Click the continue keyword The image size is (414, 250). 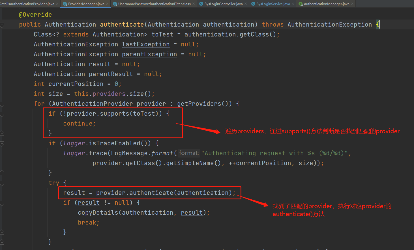(x=78, y=124)
